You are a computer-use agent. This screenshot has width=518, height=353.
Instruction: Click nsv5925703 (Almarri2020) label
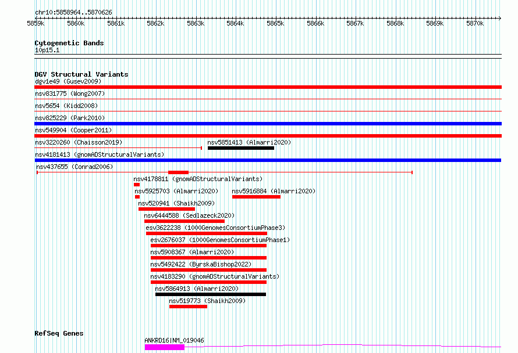pyautogui.click(x=176, y=191)
